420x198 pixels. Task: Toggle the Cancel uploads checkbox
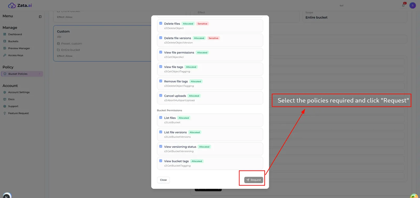pos(161,95)
